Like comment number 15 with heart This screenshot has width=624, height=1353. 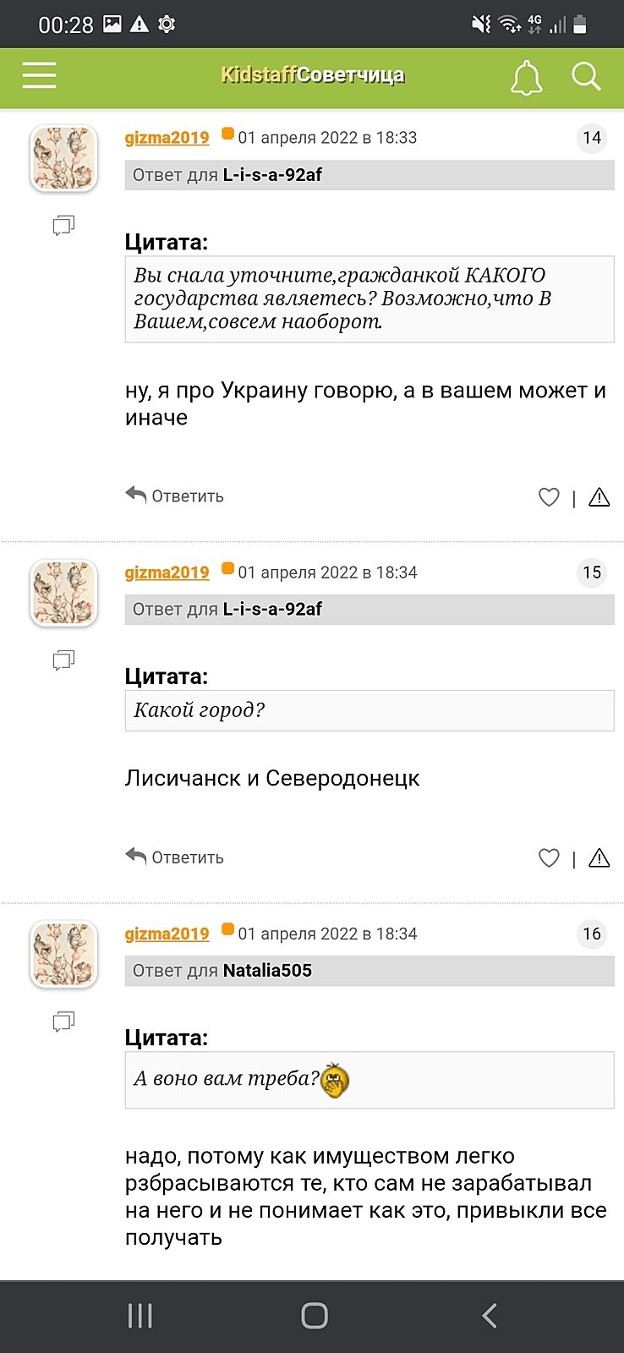point(549,858)
